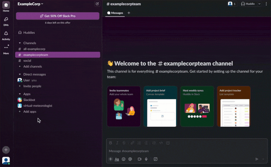Open the ExampleCorp workspace menu

pos(30,4)
